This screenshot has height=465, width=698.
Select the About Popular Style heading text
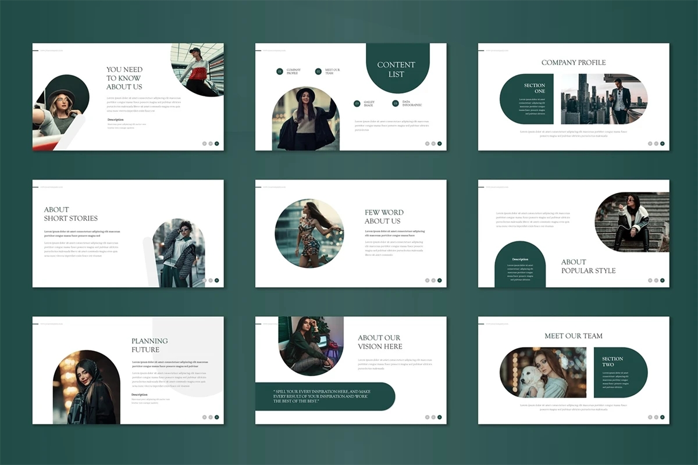pyautogui.click(x=588, y=266)
